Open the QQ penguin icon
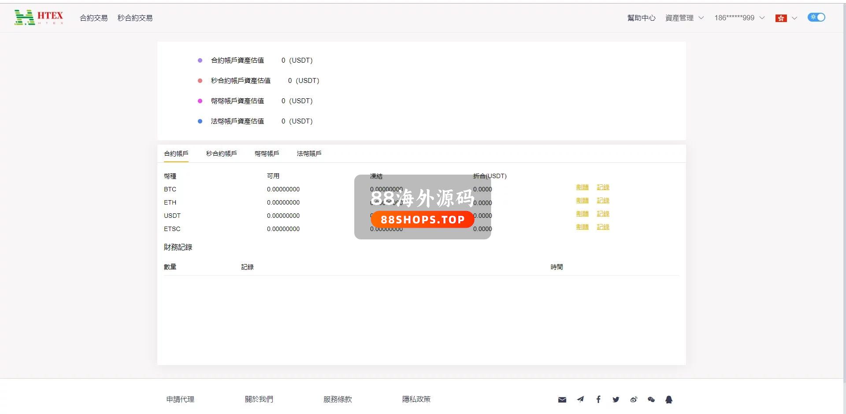The width and height of the screenshot is (846, 414). tap(668, 399)
